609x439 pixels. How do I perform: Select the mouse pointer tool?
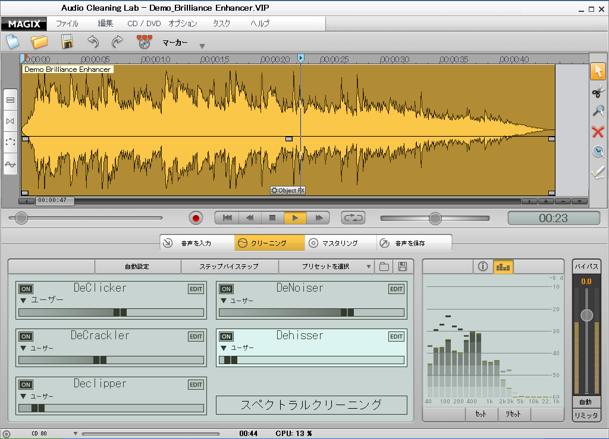pos(598,71)
